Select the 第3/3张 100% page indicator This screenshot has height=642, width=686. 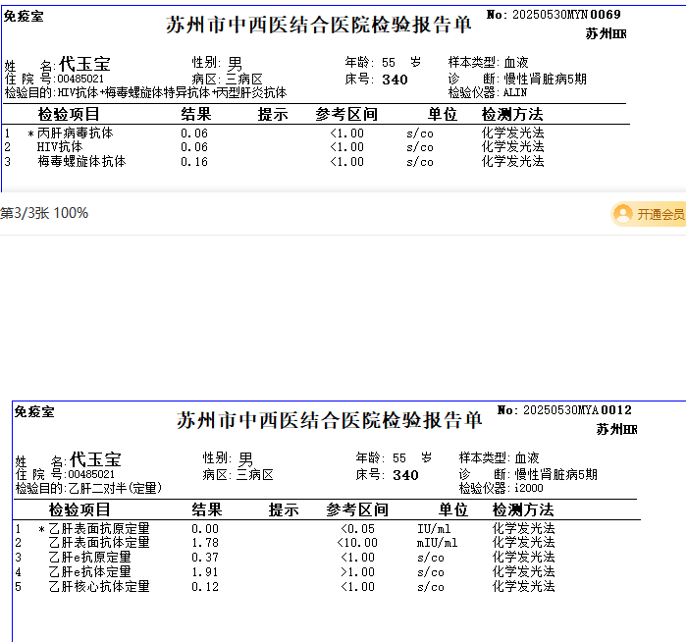(44, 213)
